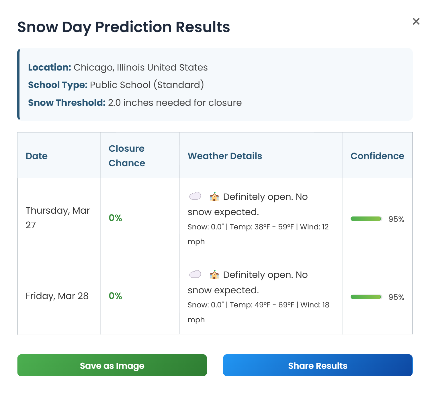
Task: Click the Friday, Mar 28 date cell
Action: 57,296
